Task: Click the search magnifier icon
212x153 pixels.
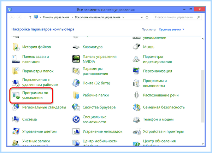Action: [198, 17]
